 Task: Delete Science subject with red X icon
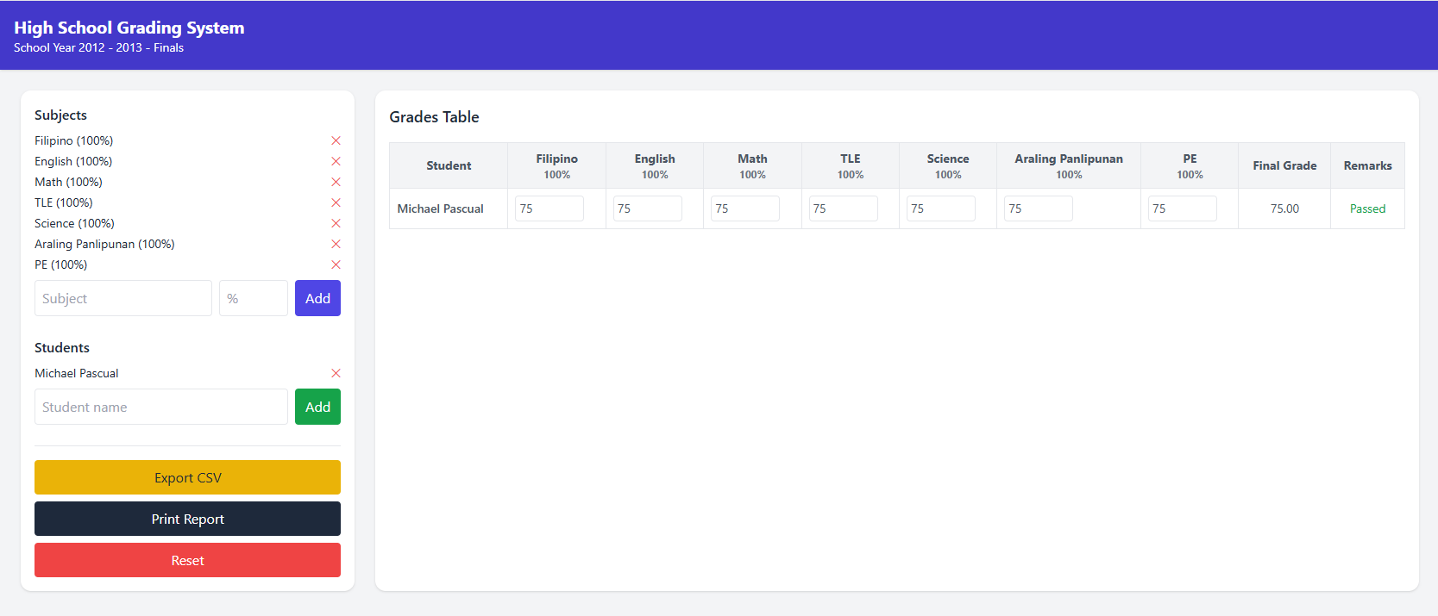pyautogui.click(x=336, y=223)
